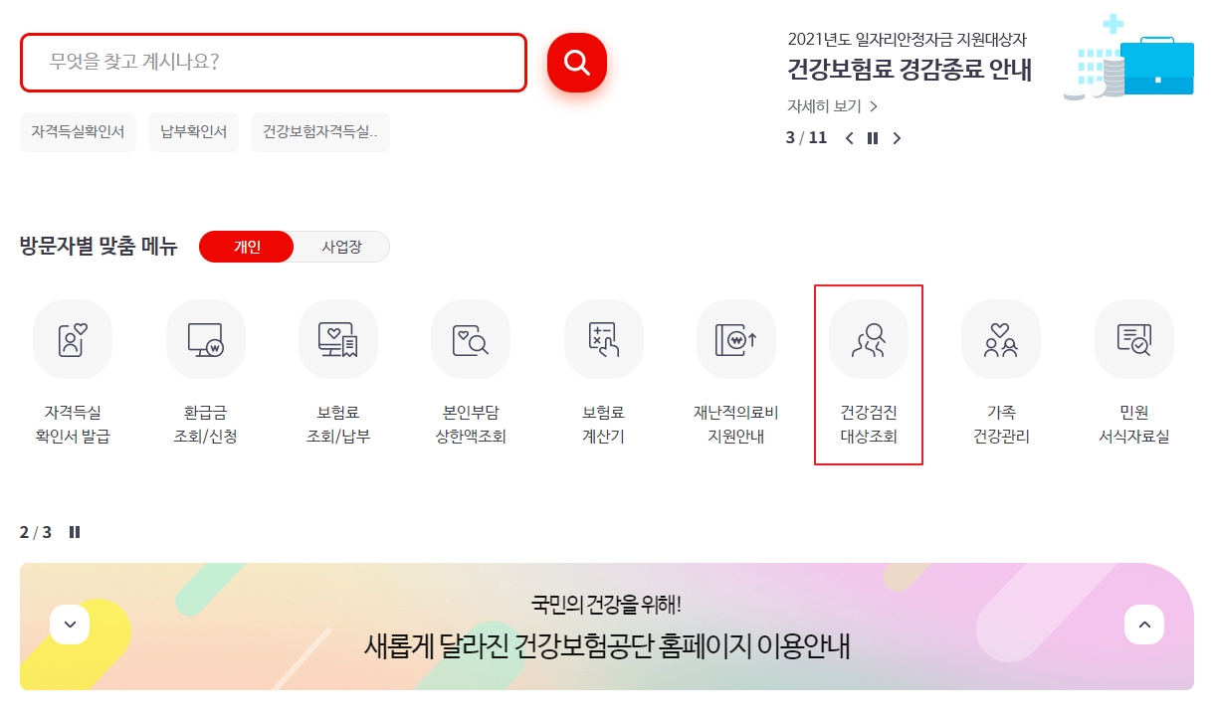
Task: Focus the 무엇을 찾고 계시나요? search field
Action: click(x=273, y=63)
